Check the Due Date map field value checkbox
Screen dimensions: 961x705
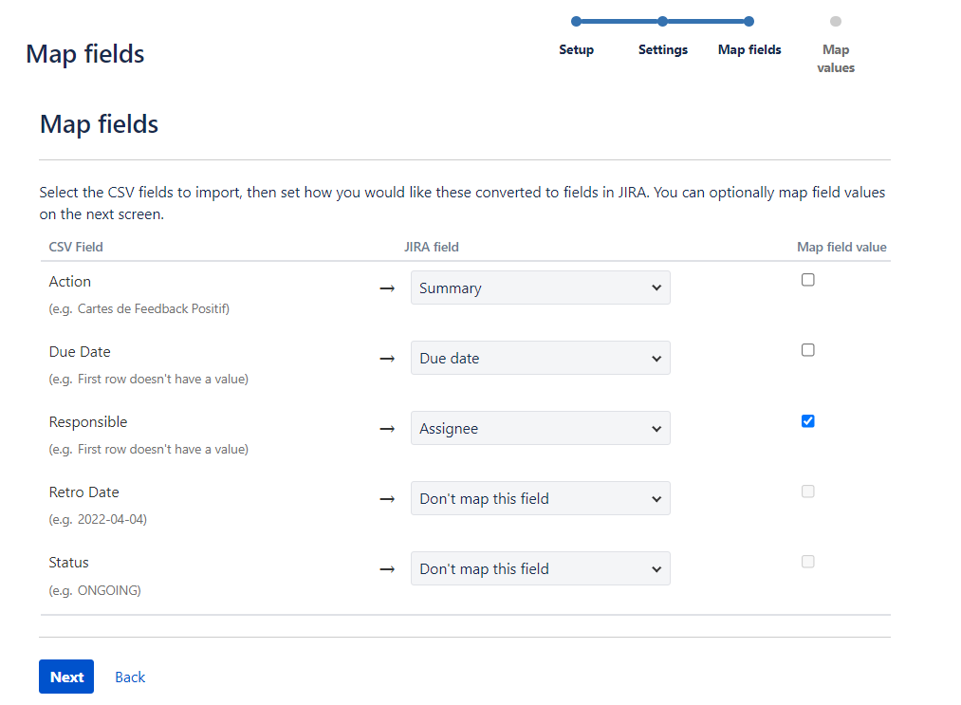[807, 349]
